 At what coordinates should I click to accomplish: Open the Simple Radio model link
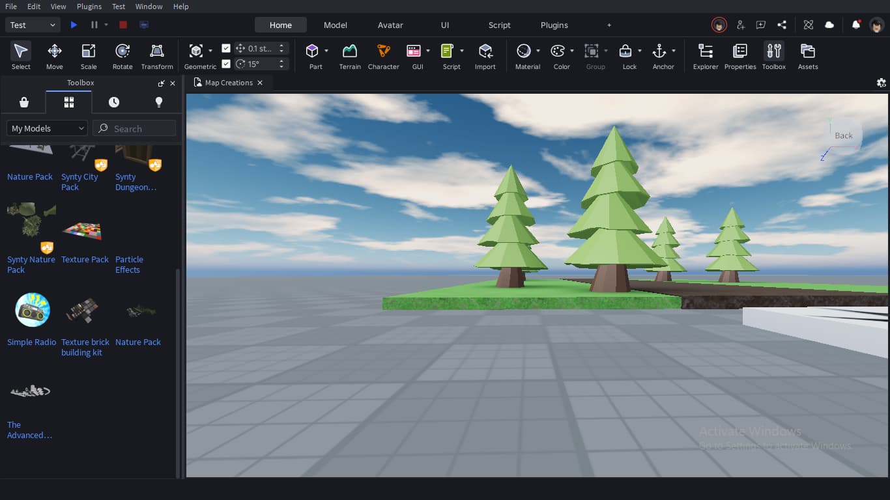click(32, 342)
